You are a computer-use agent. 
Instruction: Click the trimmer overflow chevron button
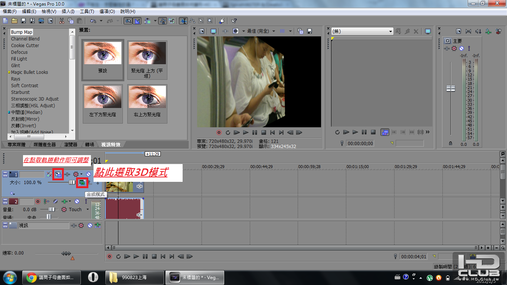point(428,132)
